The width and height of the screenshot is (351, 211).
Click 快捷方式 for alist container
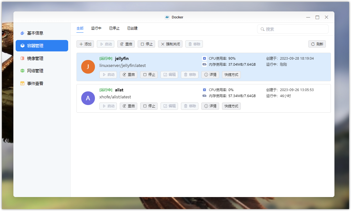point(231,106)
